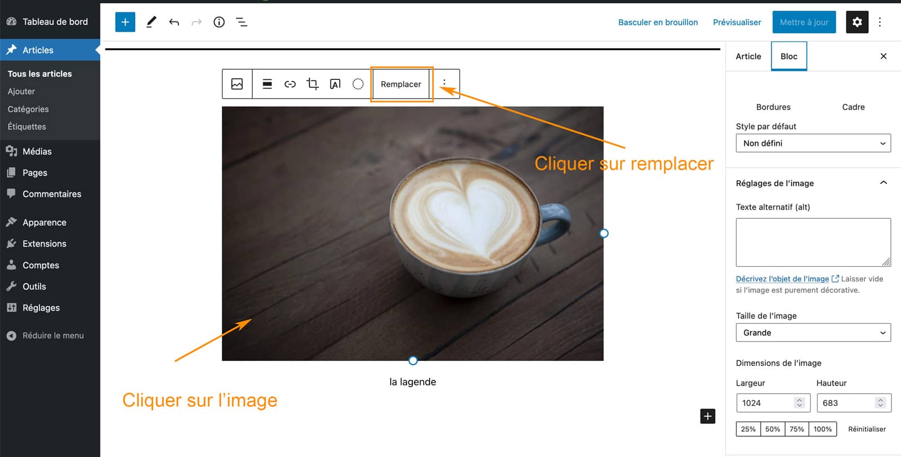Screen dimensions: 901x457
Task: Select the crop image tool
Action: 313,84
